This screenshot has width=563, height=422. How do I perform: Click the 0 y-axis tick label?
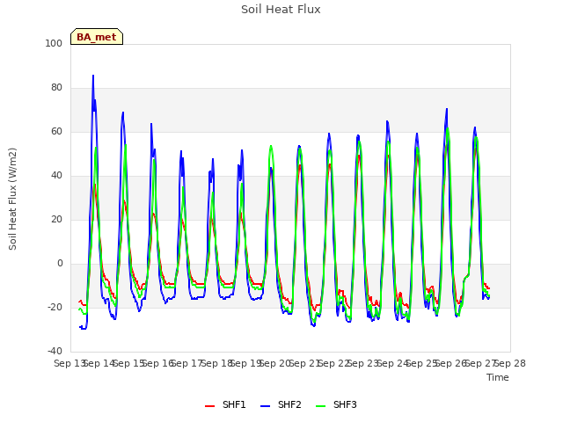tap(60, 264)
